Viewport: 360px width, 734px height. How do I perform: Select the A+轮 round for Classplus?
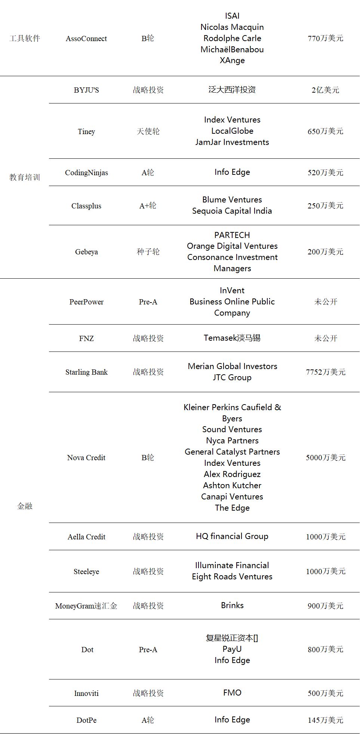pyautogui.click(x=148, y=206)
